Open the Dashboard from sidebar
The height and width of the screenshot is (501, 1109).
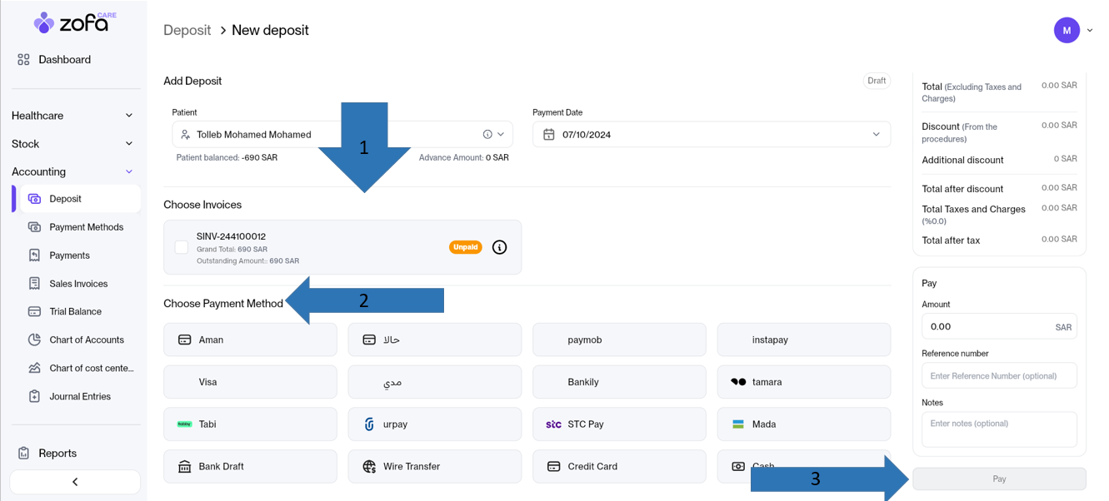[64, 60]
